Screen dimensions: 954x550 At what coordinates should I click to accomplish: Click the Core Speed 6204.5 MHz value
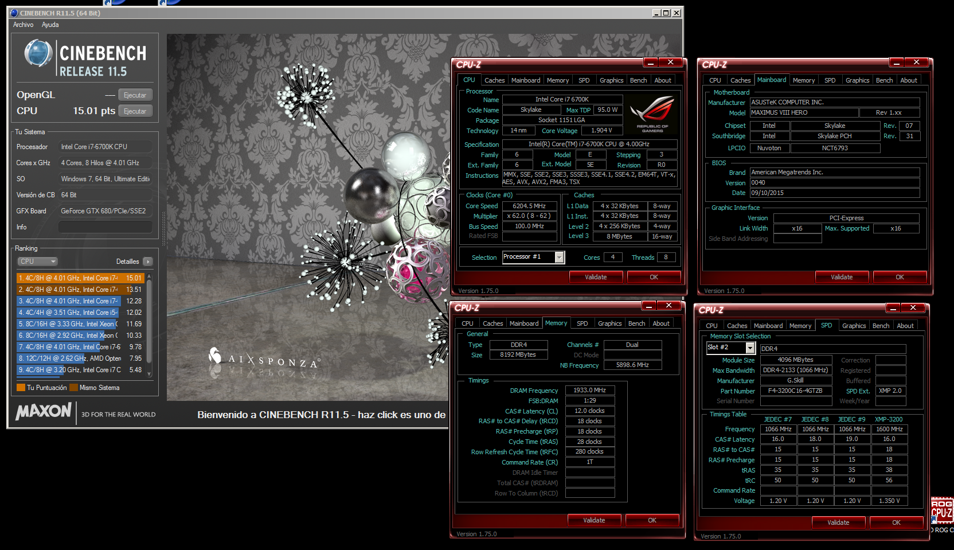point(529,206)
